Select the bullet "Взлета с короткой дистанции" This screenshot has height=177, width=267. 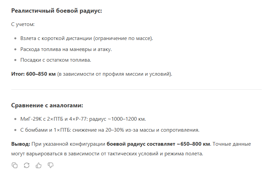pyautogui.click(x=87, y=38)
